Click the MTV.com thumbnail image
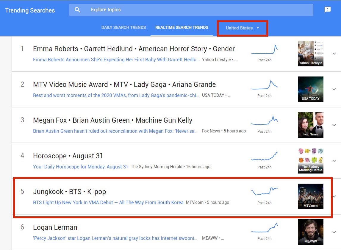The width and height of the screenshot is (341, 250). click(x=311, y=196)
